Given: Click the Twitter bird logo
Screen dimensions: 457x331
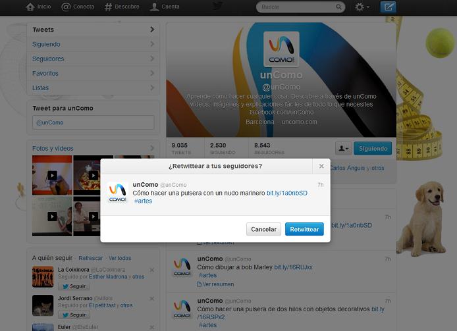Looking at the screenshot, I should (x=217, y=7).
